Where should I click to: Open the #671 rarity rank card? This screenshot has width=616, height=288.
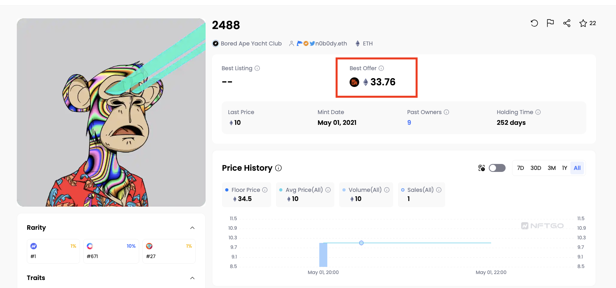point(111,251)
